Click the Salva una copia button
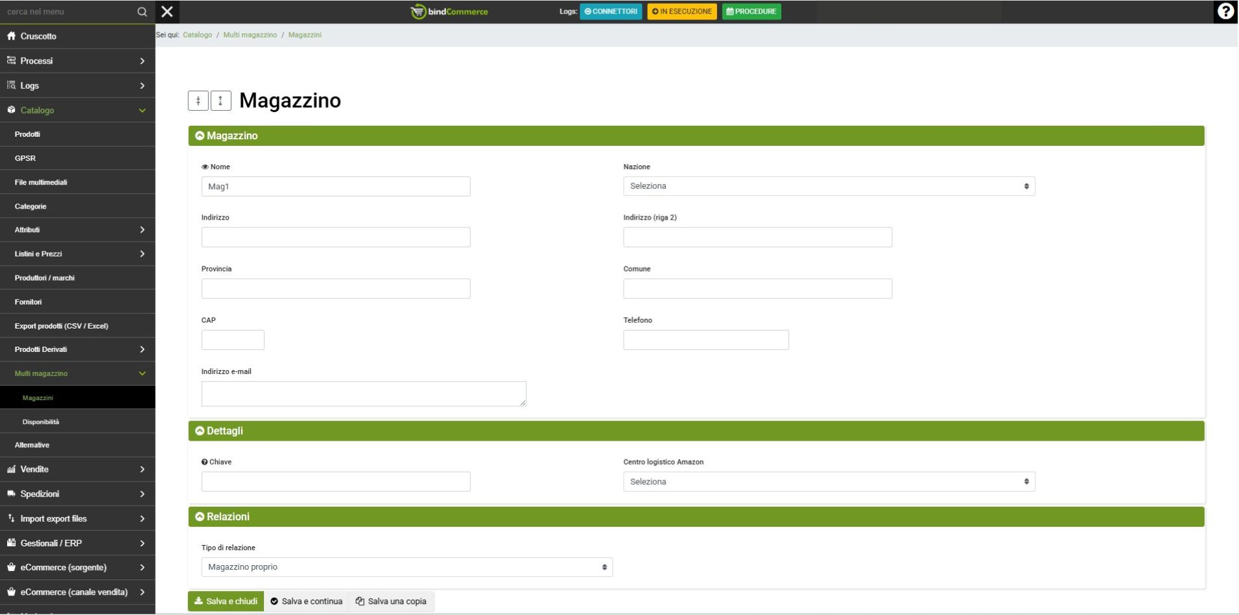Image resolution: width=1239 pixels, height=615 pixels. [x=391, y=601]
